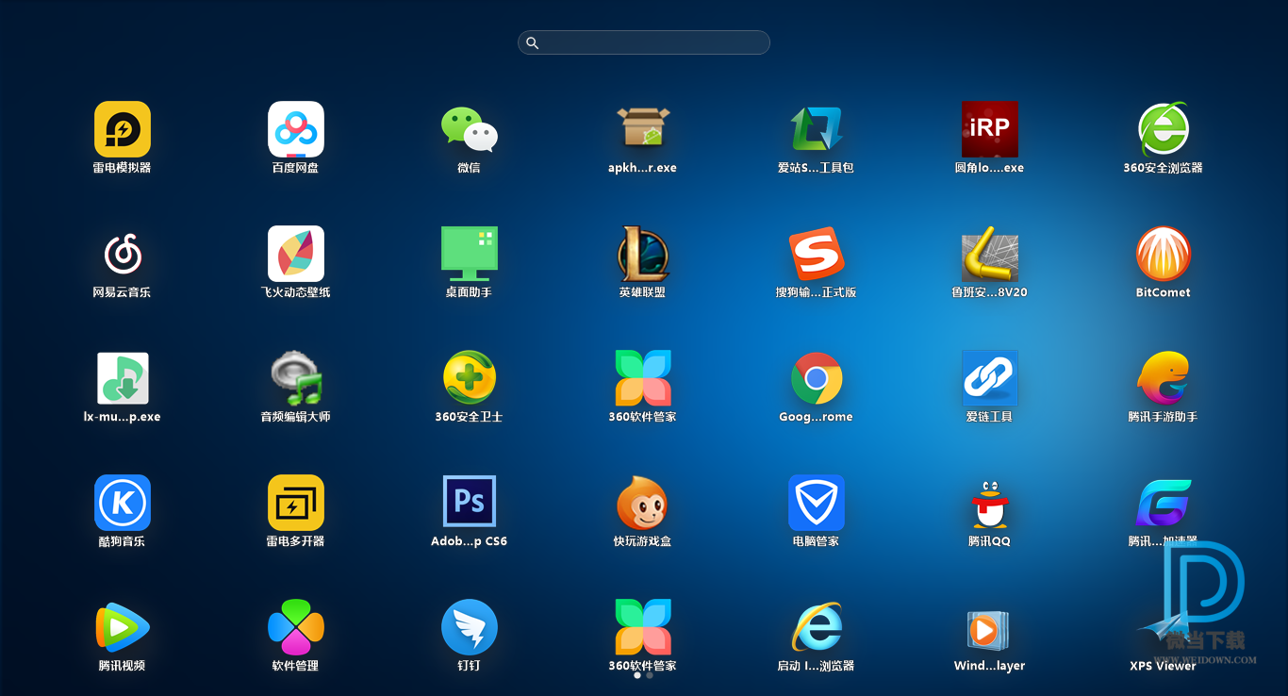Open 腾讯QQ penguin app
Image resolution: width=1288 pixels, height=696 pixels.
(990, 503)
